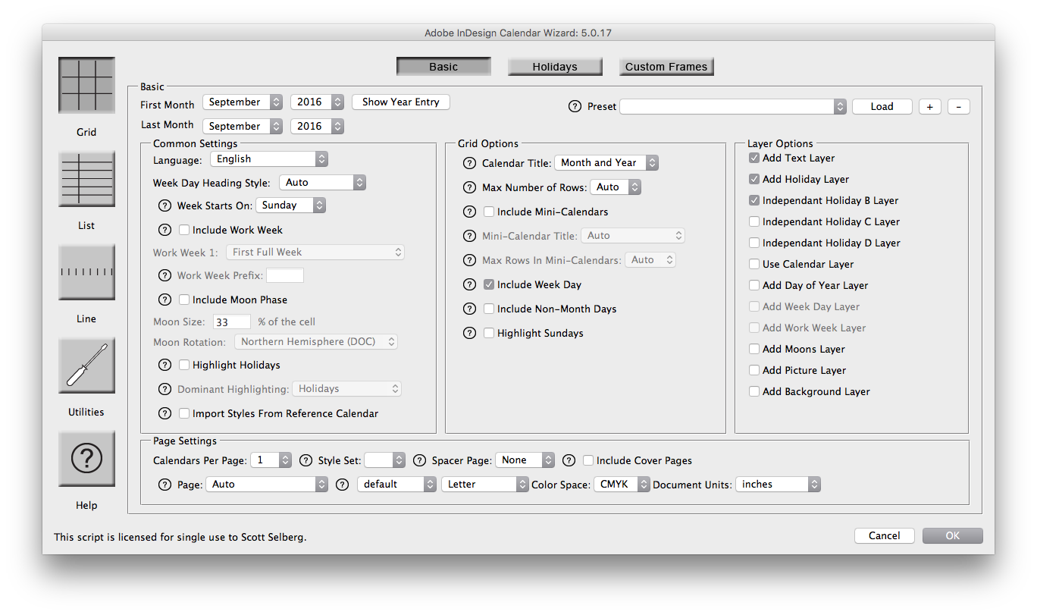Click help icon before Style Set

(305, 460)
